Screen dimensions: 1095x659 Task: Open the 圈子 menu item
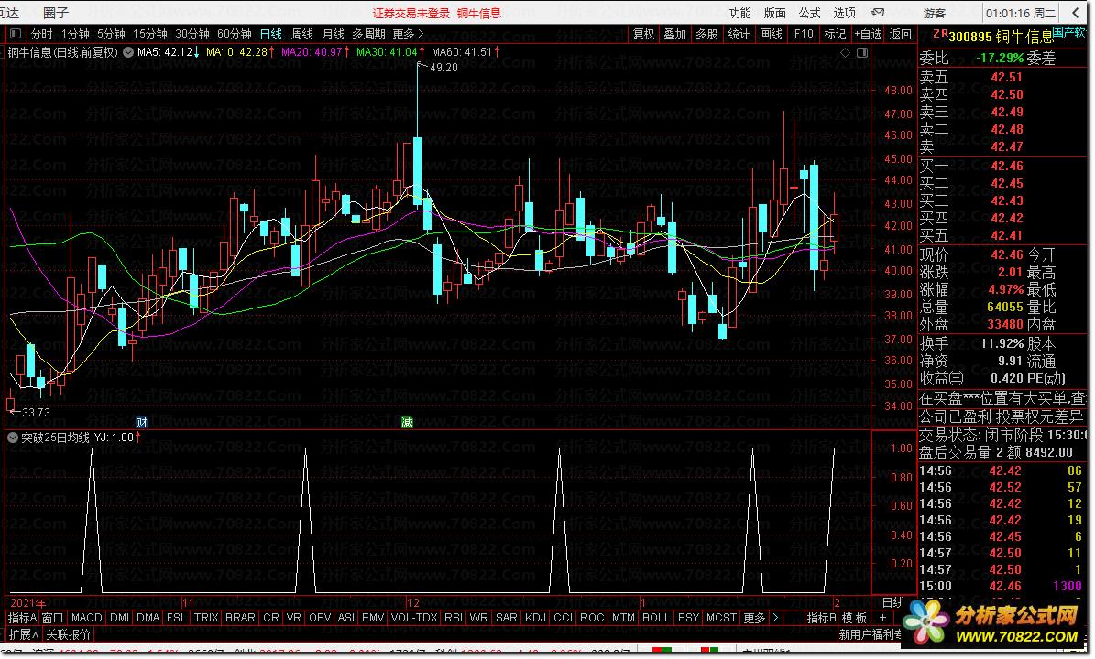tap(56, 13)
